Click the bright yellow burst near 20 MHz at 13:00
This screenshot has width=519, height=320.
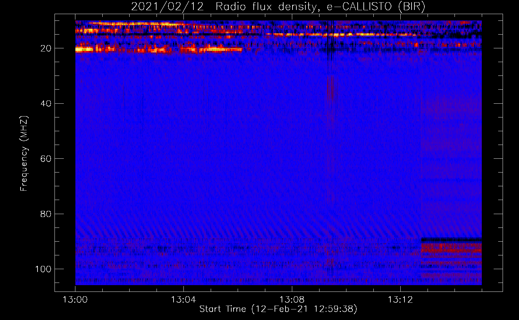click(x=84, y=49)
